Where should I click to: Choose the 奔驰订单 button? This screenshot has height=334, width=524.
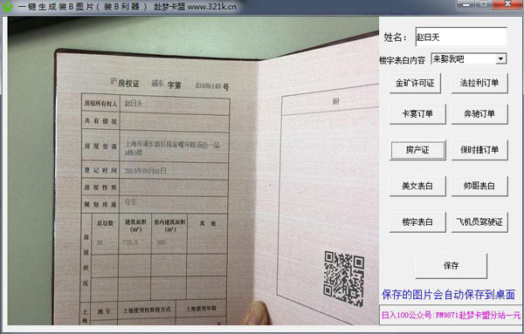479,114
